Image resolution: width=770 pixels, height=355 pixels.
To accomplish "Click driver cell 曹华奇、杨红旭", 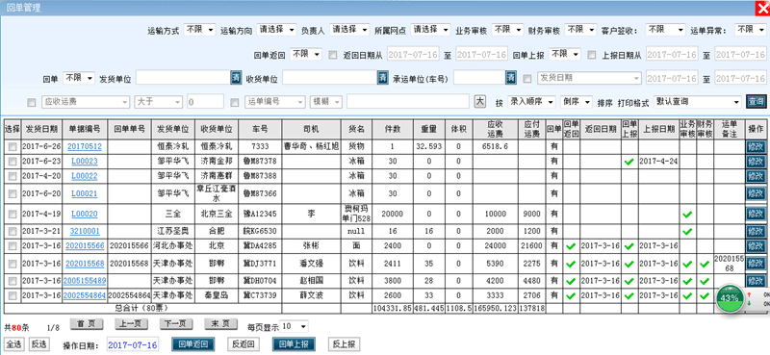I will pos(311,146).
